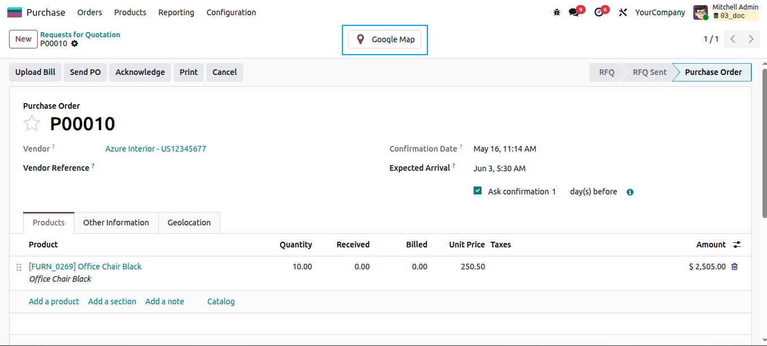
Task: Mark P00010 as favorite with star
Action: point(32,123)
